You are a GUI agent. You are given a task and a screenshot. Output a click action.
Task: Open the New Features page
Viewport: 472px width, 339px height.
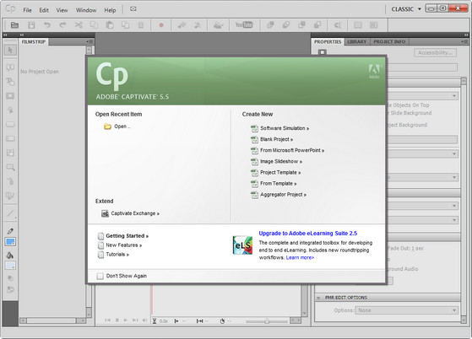(124, 245)
